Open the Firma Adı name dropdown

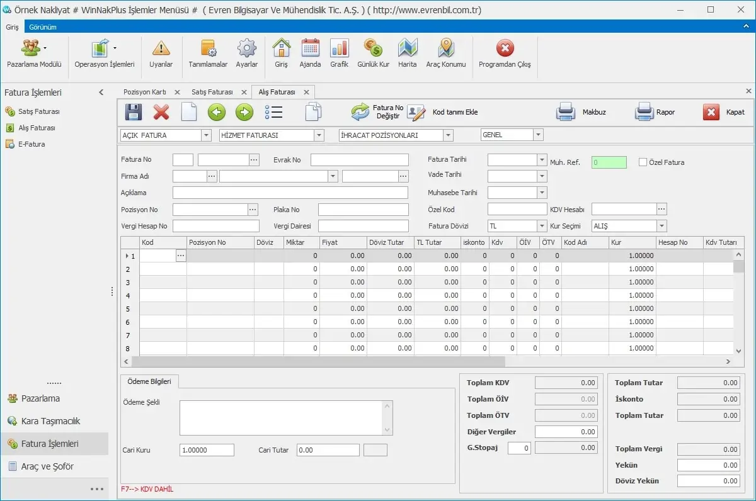(x=333, y=176)
